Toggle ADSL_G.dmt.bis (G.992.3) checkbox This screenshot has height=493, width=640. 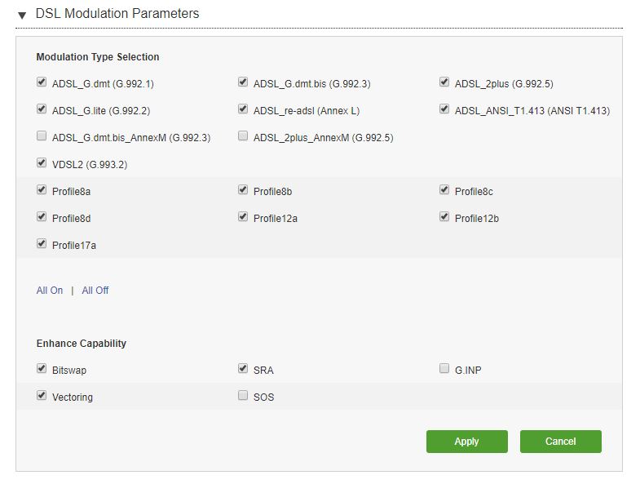243,82
